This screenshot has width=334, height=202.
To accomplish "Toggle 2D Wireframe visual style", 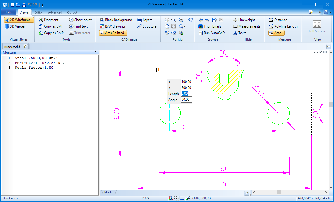I will [x=19, y=20].
